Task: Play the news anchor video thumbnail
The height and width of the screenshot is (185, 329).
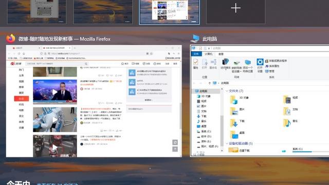Action: [55, 92]
